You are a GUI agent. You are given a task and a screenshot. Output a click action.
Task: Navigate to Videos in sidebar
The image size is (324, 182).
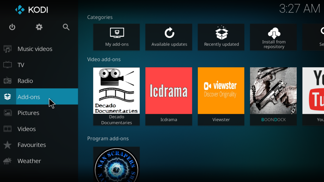click(39, 129)
